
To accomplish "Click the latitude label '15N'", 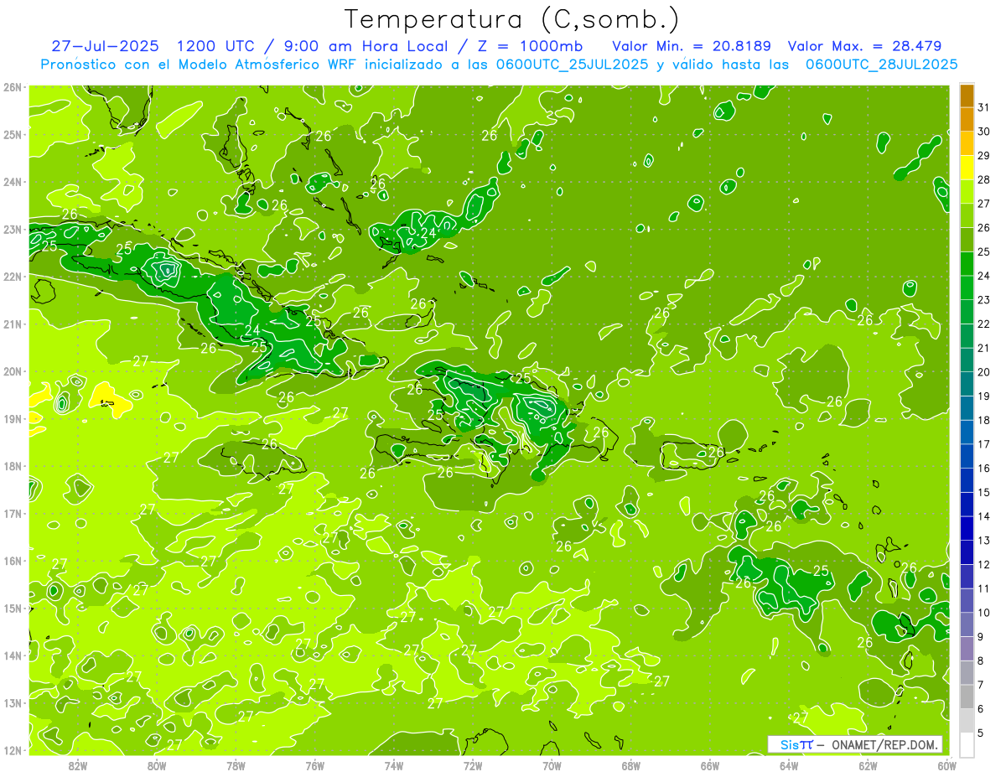I will point(13,608).
